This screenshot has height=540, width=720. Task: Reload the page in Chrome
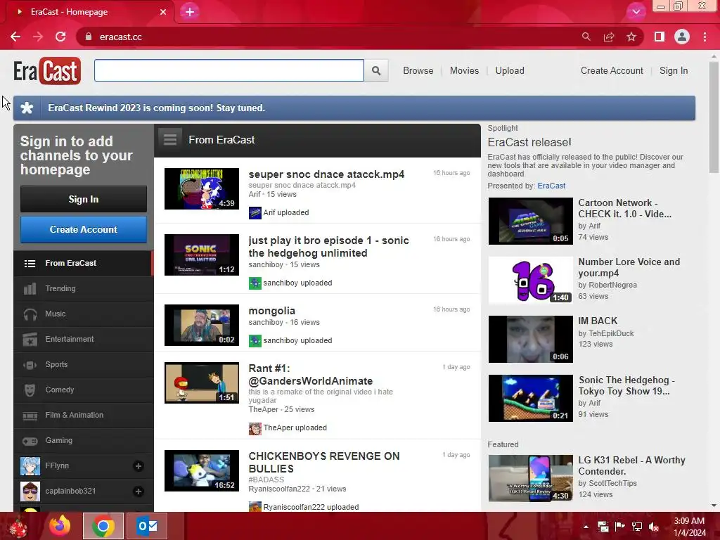[60, 37]
